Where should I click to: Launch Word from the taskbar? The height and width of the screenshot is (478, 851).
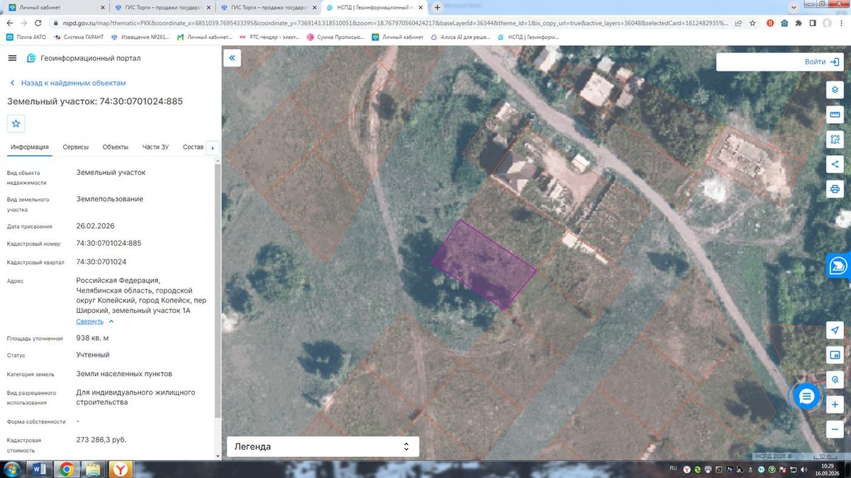pyautogui.click(x=38, y=469)
